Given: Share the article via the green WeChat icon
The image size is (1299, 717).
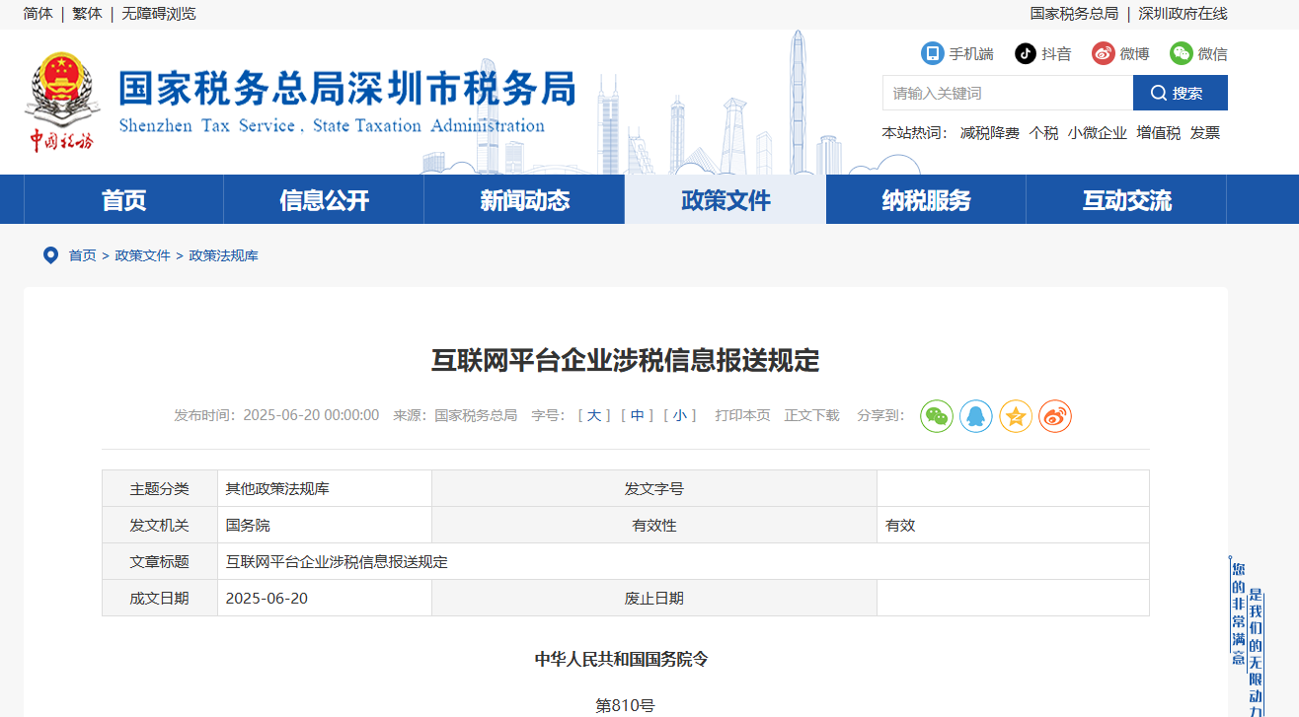Looking at the screenshot, I should tap(936, 416).
